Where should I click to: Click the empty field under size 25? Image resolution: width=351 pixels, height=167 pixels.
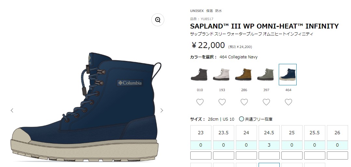292,155
